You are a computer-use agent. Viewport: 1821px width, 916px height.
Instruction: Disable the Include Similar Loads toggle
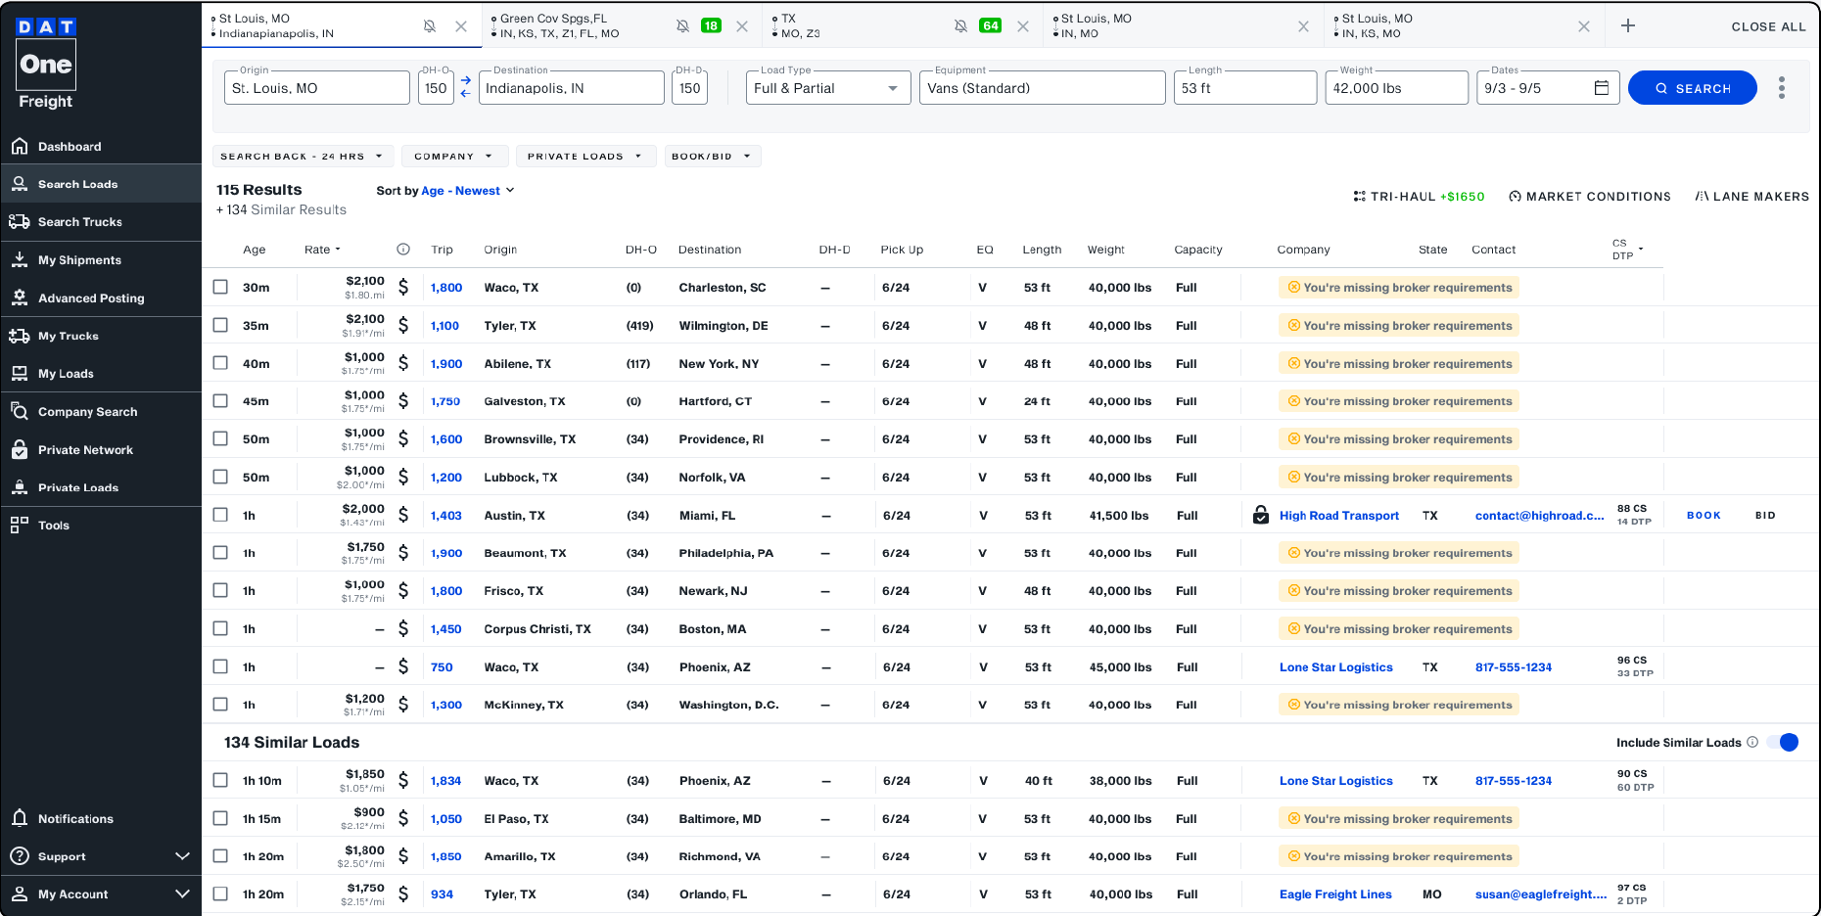(1787, 742)
